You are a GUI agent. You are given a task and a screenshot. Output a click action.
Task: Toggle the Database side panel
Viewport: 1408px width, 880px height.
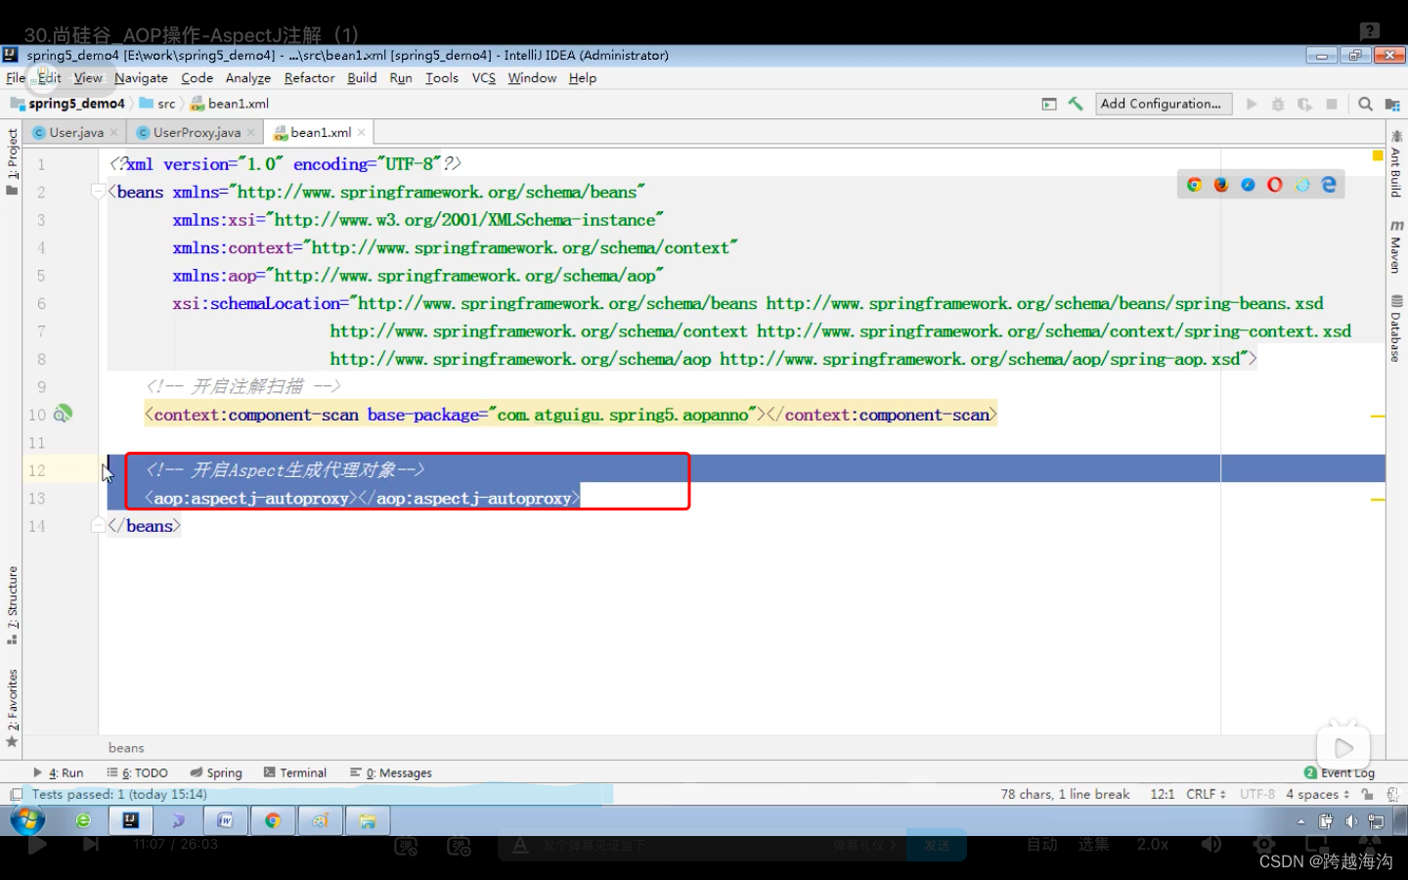coord(1395,328)
